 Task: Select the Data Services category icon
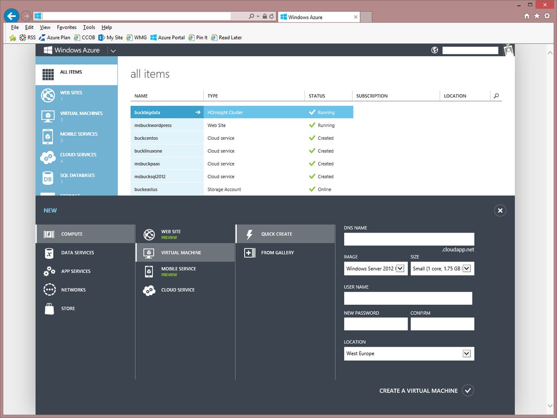point(49,253)
